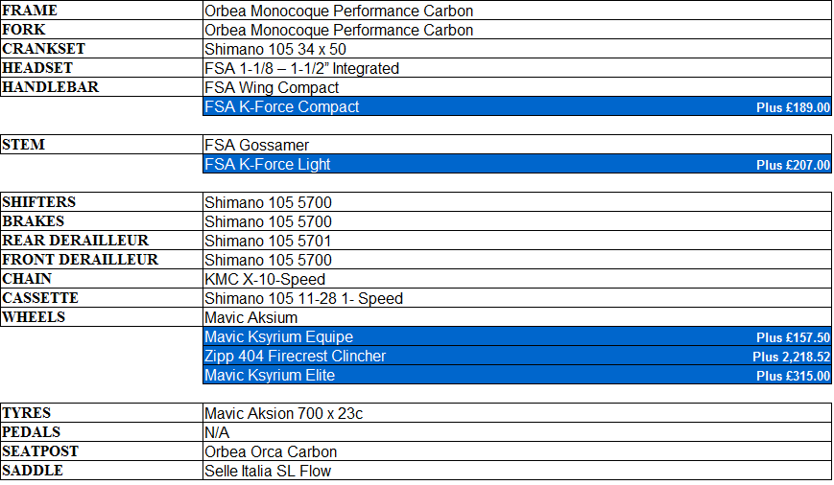
Task: Click the FRAME row label
Action: click(x=30, y=11)
